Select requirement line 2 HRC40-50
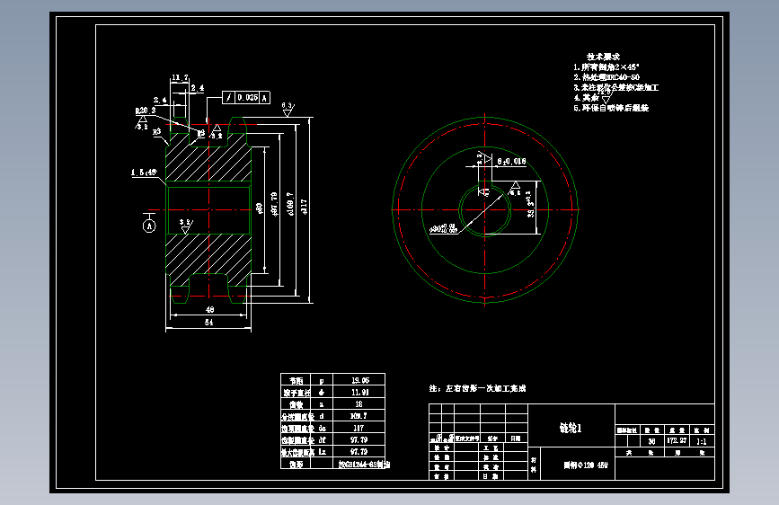 tap(606, 77)
